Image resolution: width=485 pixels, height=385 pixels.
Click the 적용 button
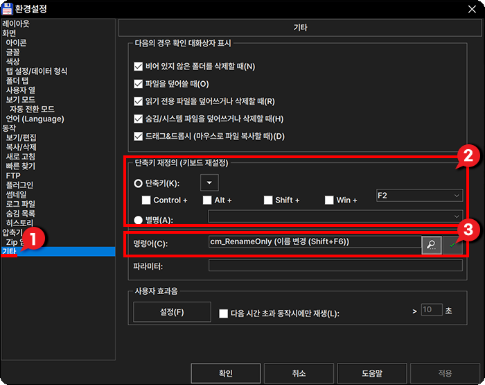pos(445,373)
